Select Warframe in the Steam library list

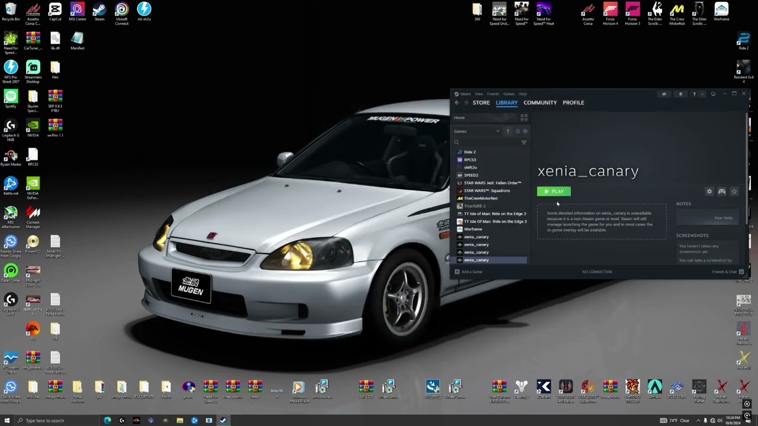pos(491,229)
